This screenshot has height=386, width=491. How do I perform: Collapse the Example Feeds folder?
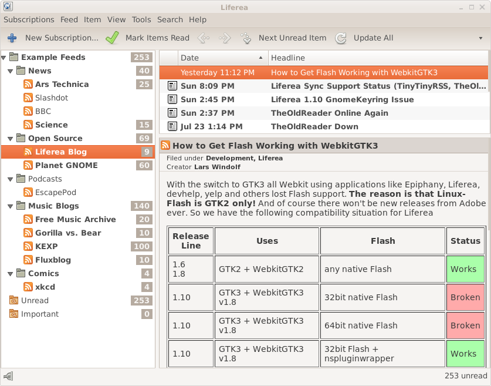coord(5,57)
